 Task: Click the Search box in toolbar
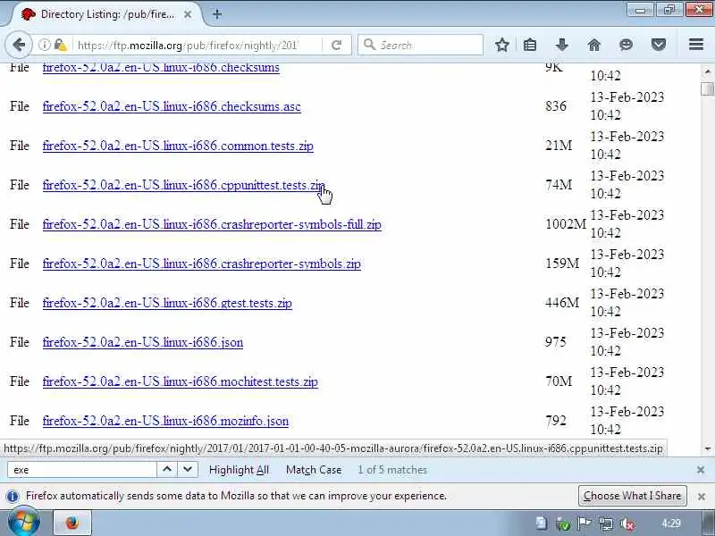click(x=420, y=45)
